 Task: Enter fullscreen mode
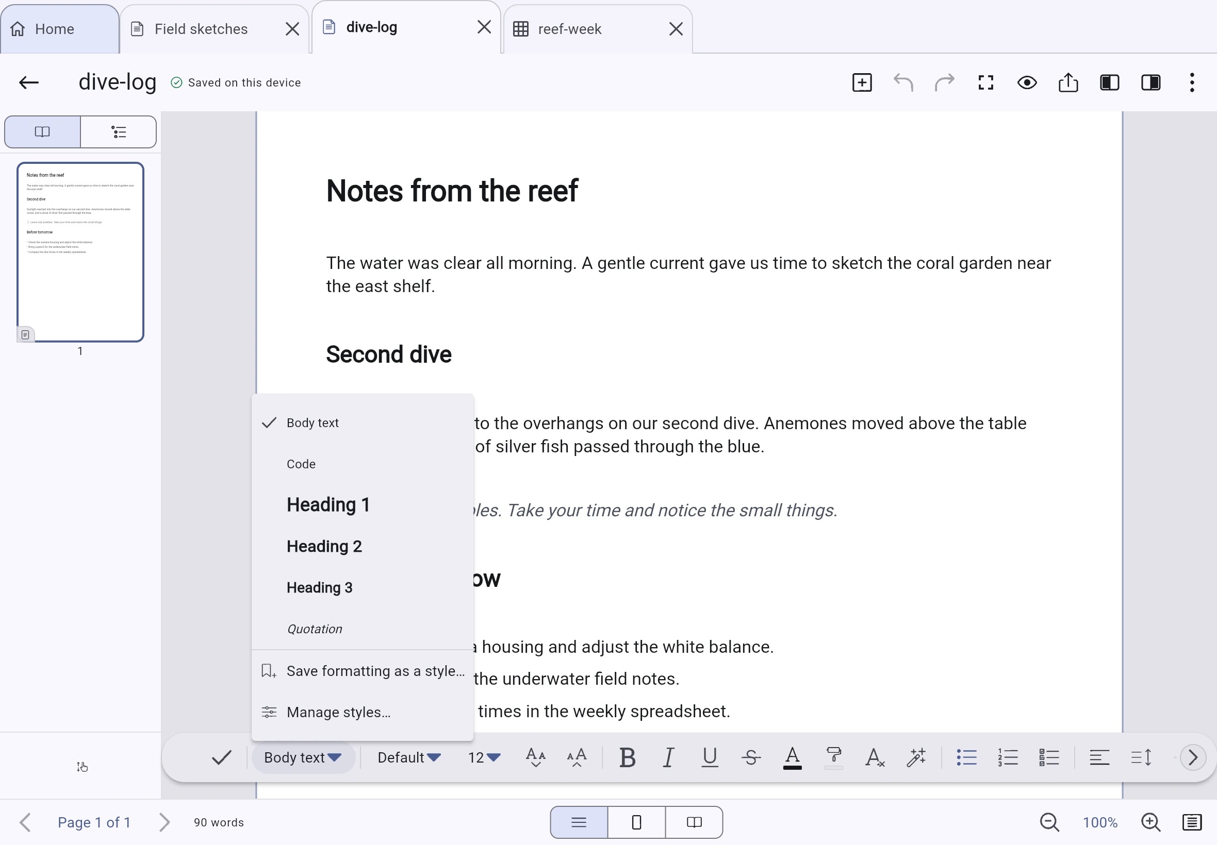[985, 82]
